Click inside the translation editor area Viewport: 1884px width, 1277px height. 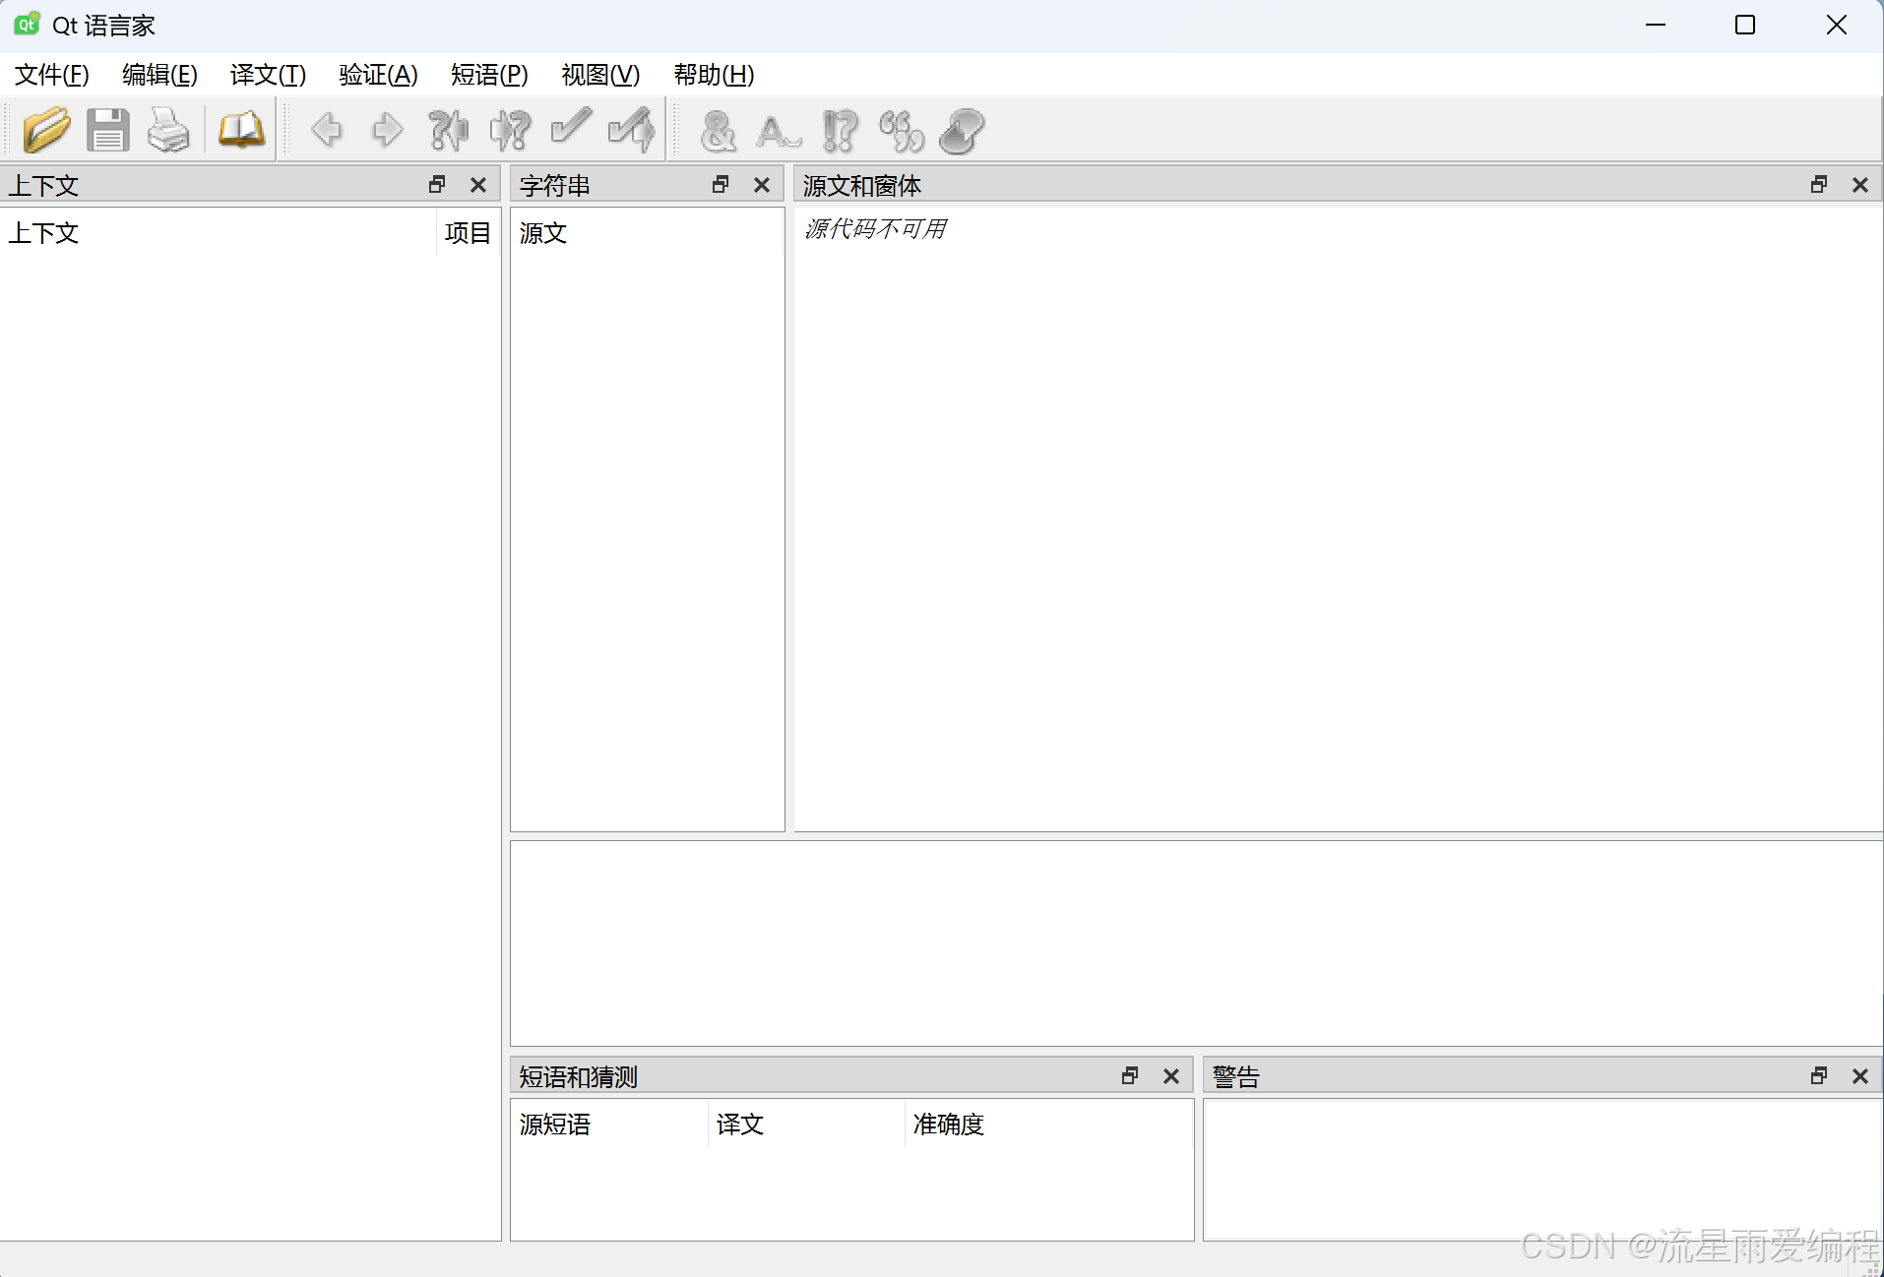click(1196, 943)
